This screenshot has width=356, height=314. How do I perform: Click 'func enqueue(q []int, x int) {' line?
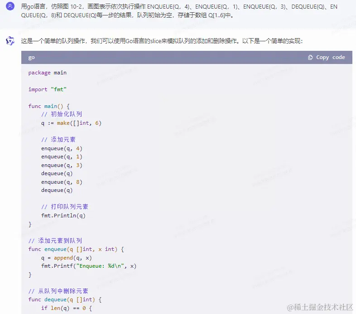[76, 250]
